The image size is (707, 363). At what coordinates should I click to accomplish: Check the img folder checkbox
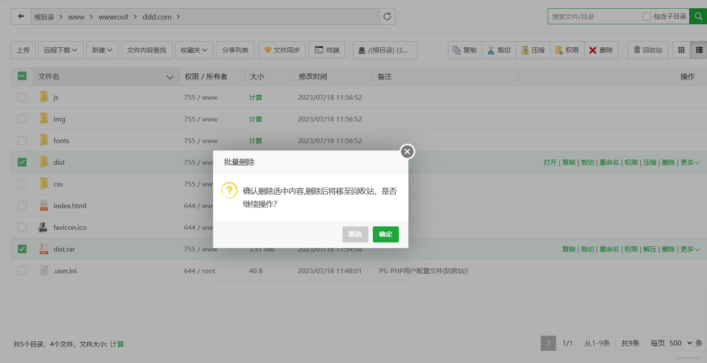pos(22,119)
